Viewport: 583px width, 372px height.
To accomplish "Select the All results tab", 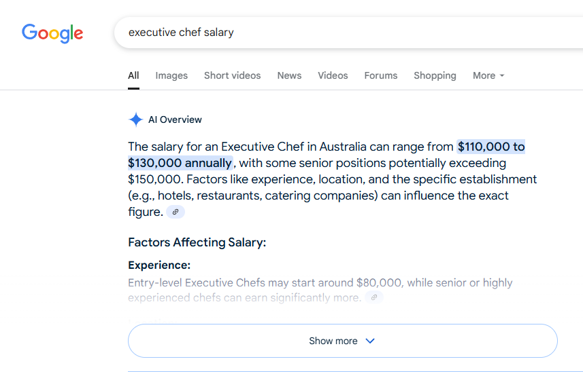I will (133, 75).
